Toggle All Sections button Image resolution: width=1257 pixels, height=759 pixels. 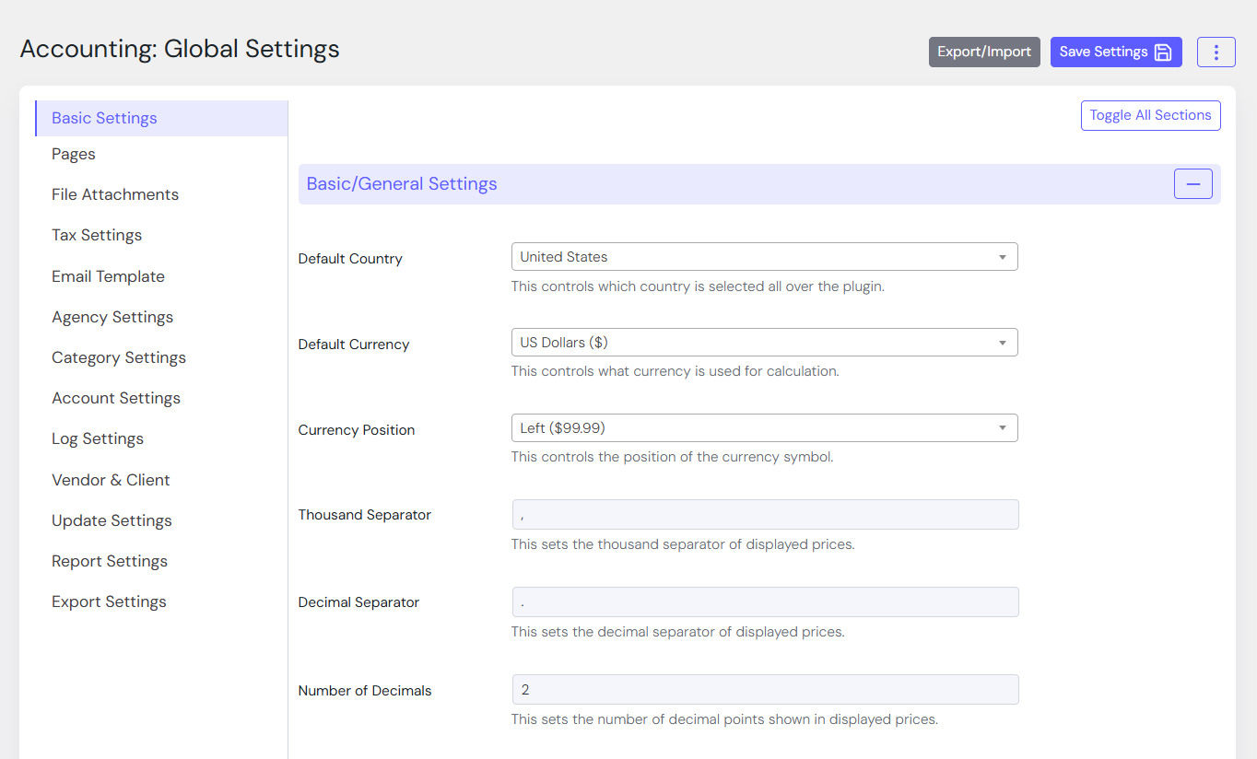(x=1150, y=116)
